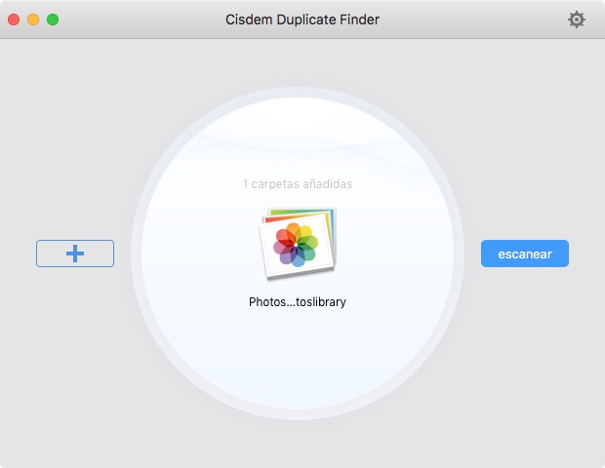Click the '1 carpetas añadidas' text
The height and width of the screenshot is (468, 605).
(x=297, y=184)
